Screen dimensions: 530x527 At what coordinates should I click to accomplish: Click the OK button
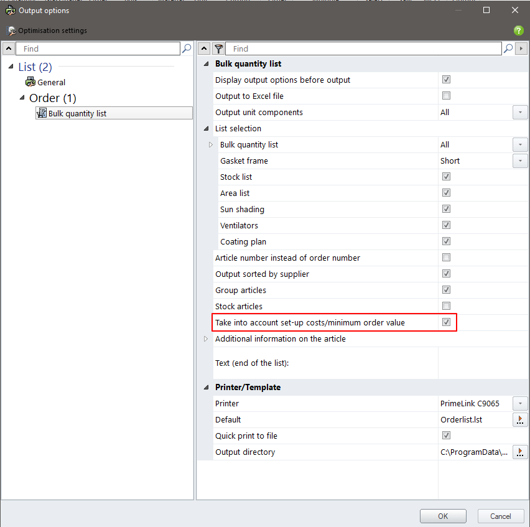coord(442,516)
